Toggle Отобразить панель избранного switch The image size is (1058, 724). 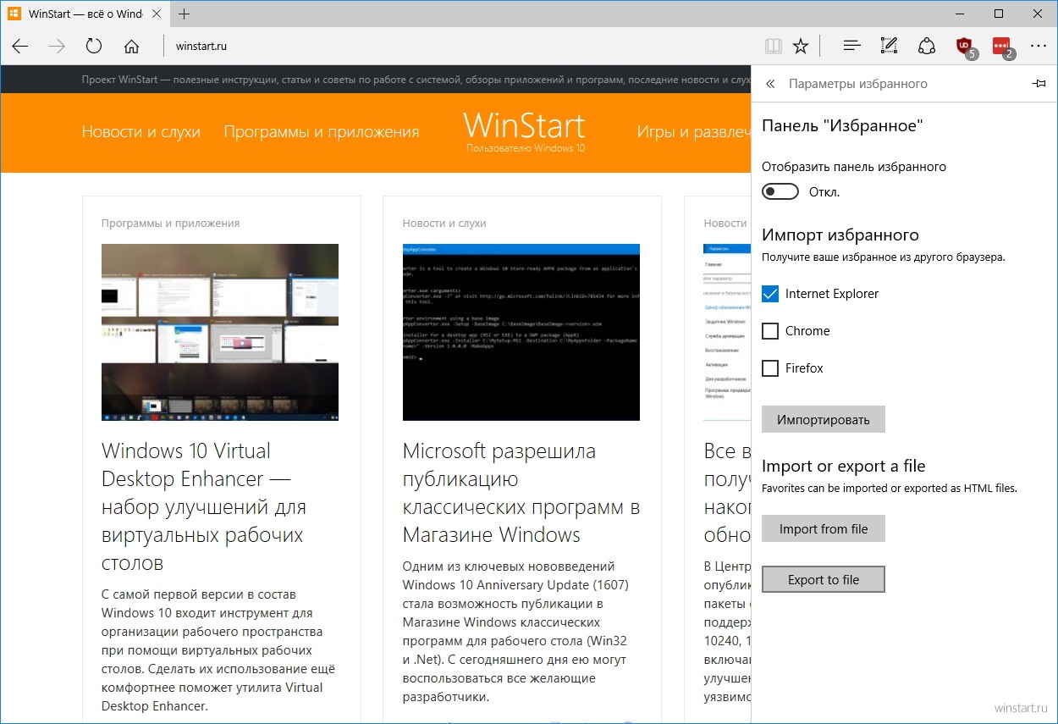point(780,192)
